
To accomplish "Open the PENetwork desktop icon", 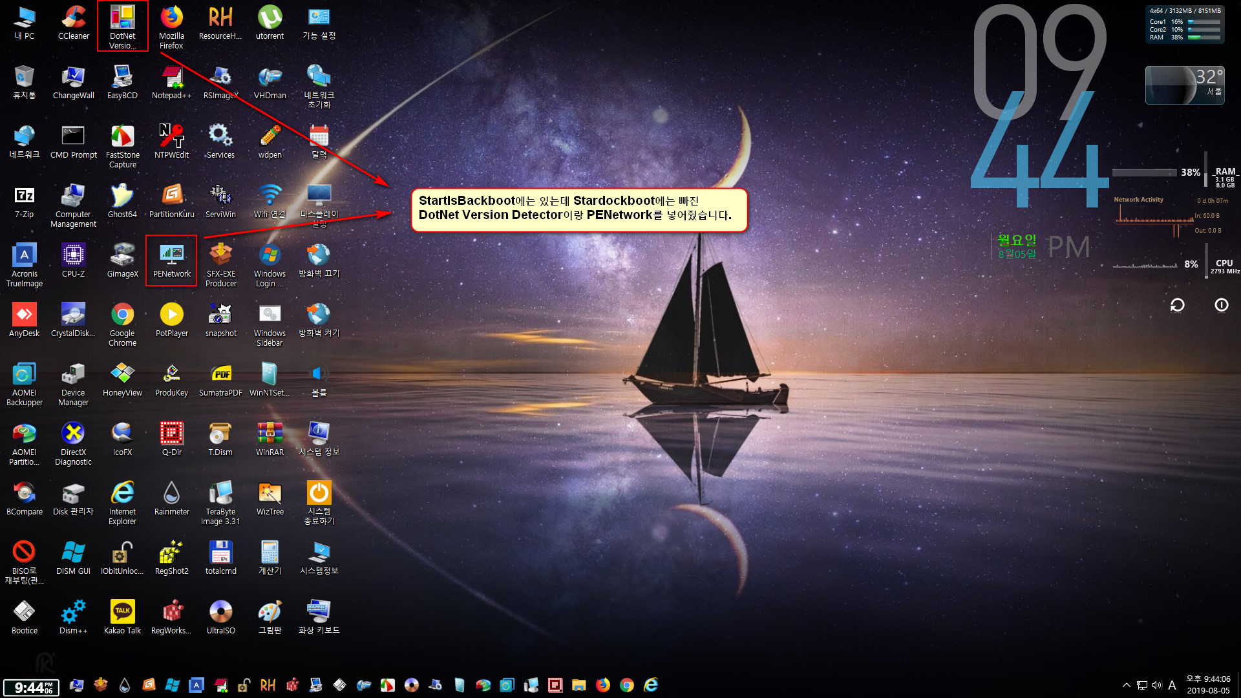I will [x=171, y=260].
